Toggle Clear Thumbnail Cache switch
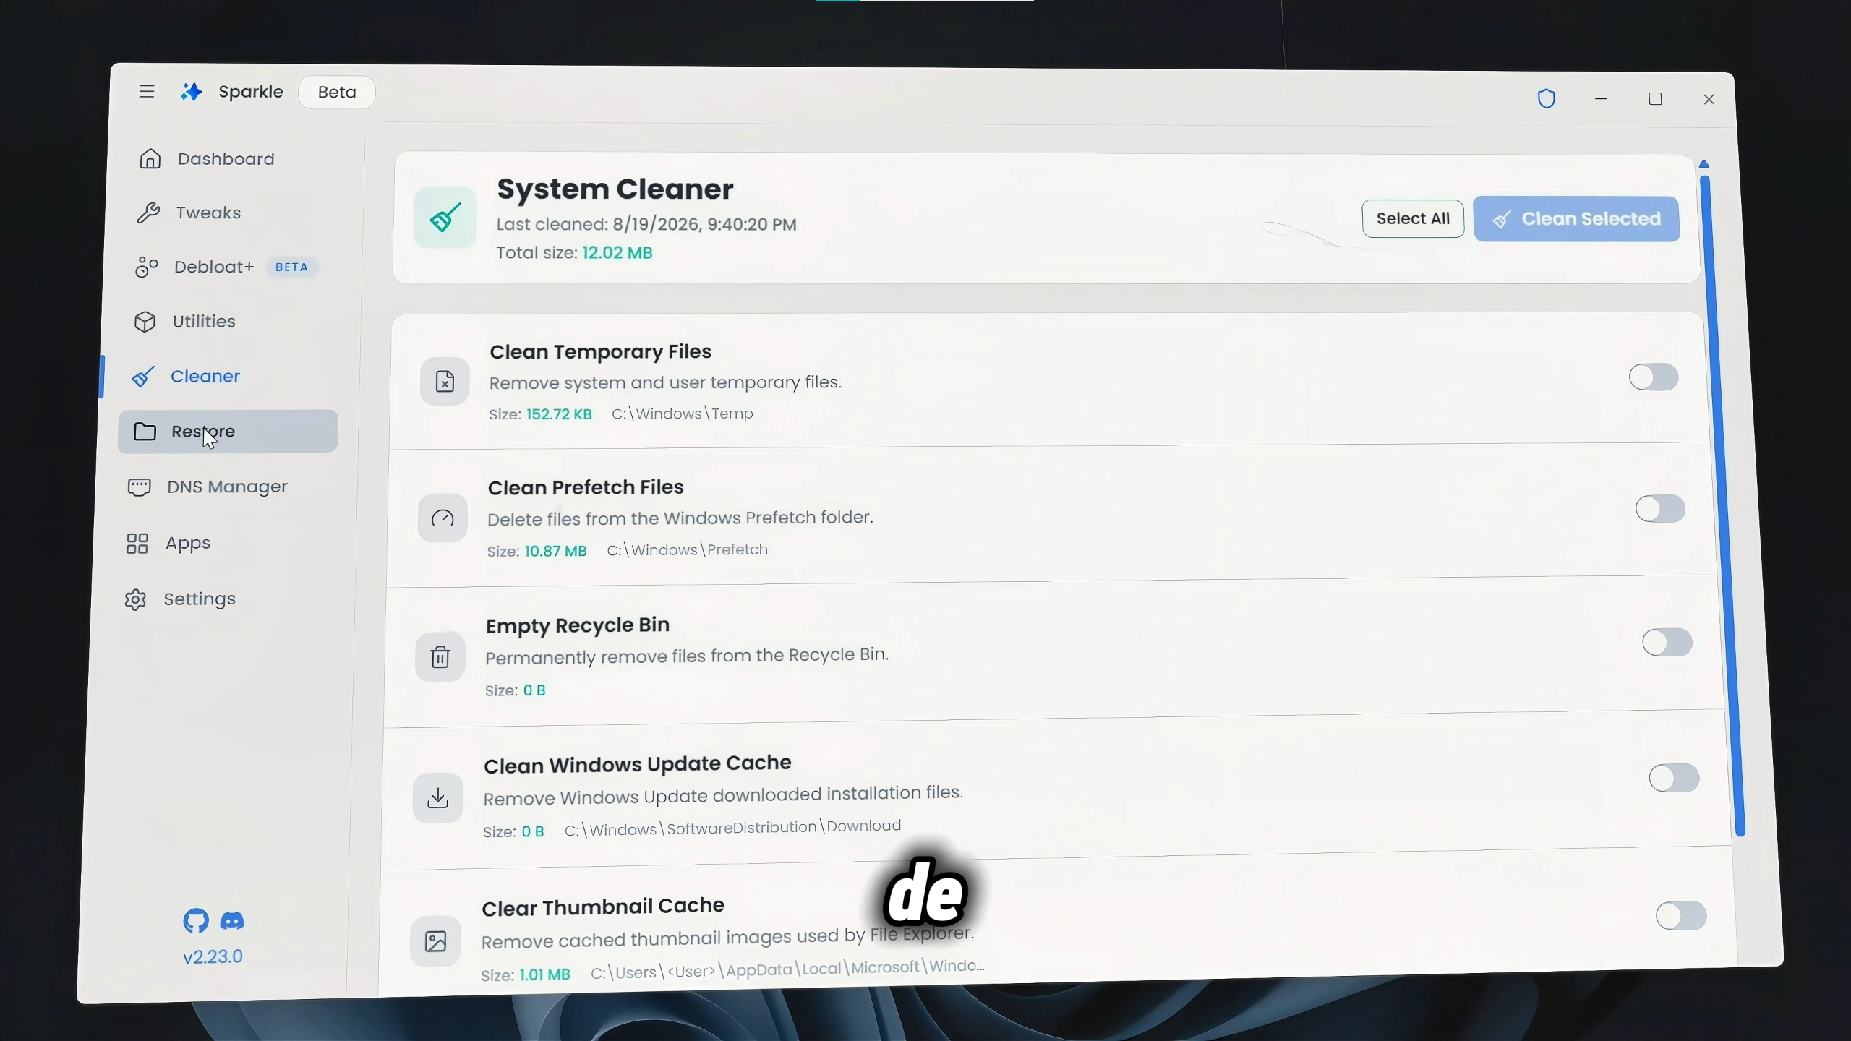1851x1041 pixels. pyautogui.click(x=1681, y=915)
